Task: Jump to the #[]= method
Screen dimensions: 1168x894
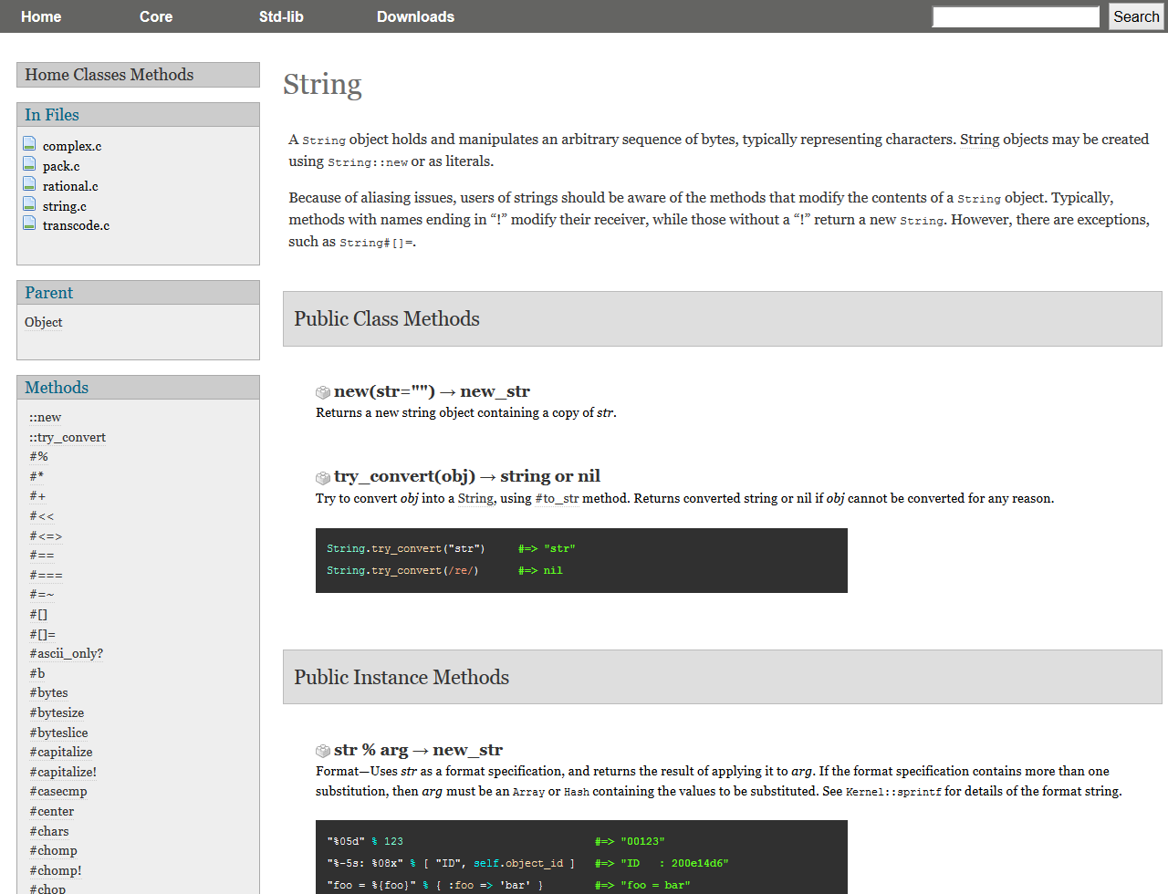Action: point(42,634)
